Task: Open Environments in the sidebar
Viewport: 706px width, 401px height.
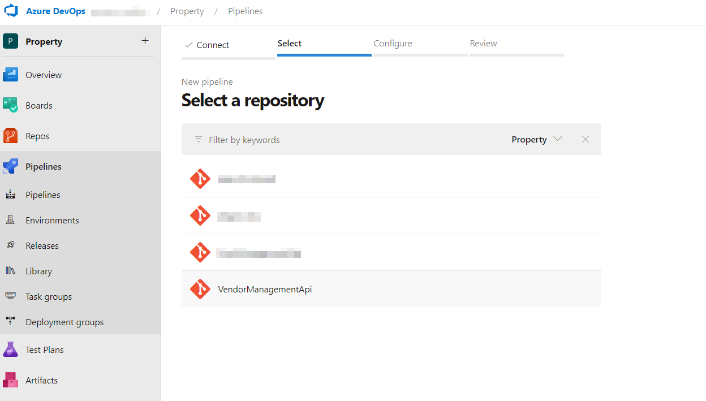Action: 80,220
